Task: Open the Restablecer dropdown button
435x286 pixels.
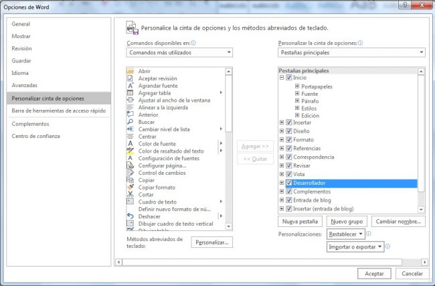Action: (x=345, y=234)
